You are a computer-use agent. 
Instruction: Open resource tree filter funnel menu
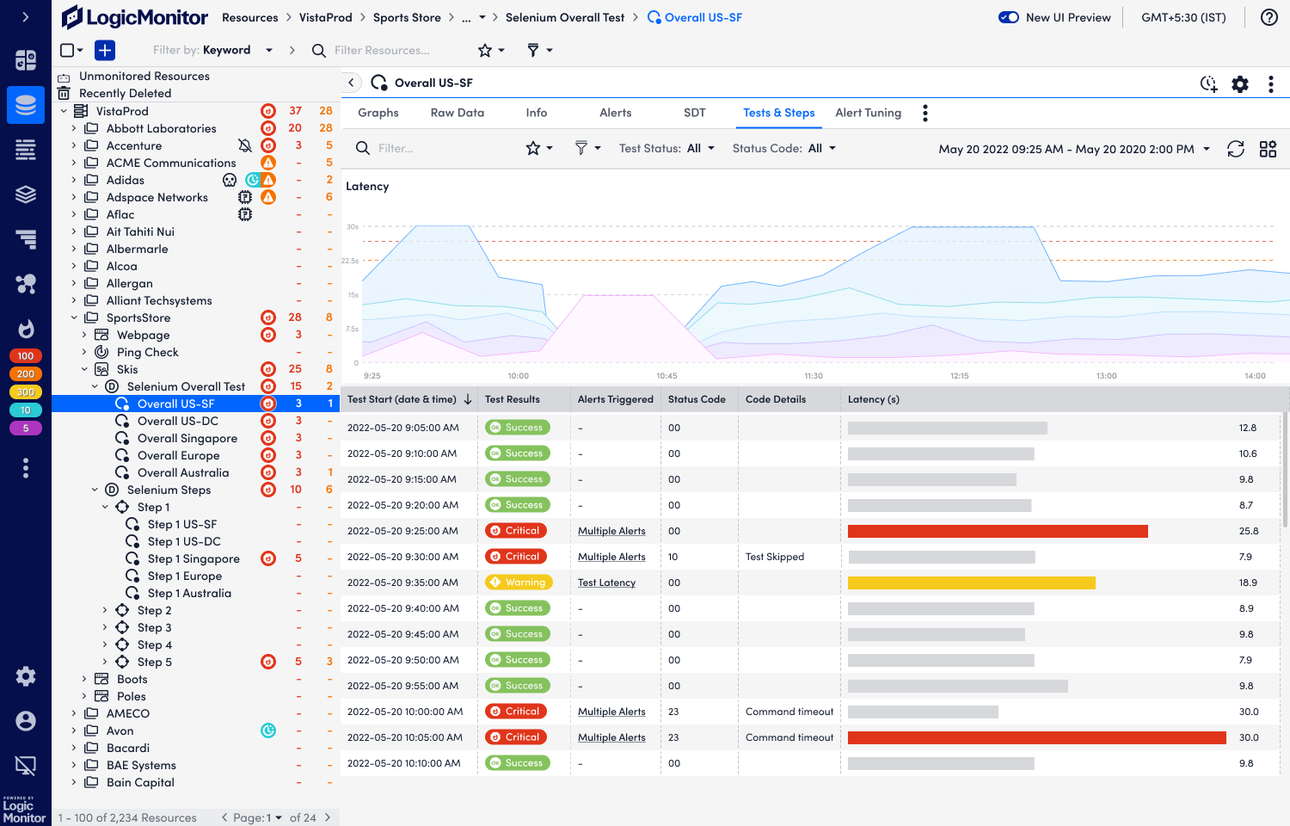tap(539, 50)
